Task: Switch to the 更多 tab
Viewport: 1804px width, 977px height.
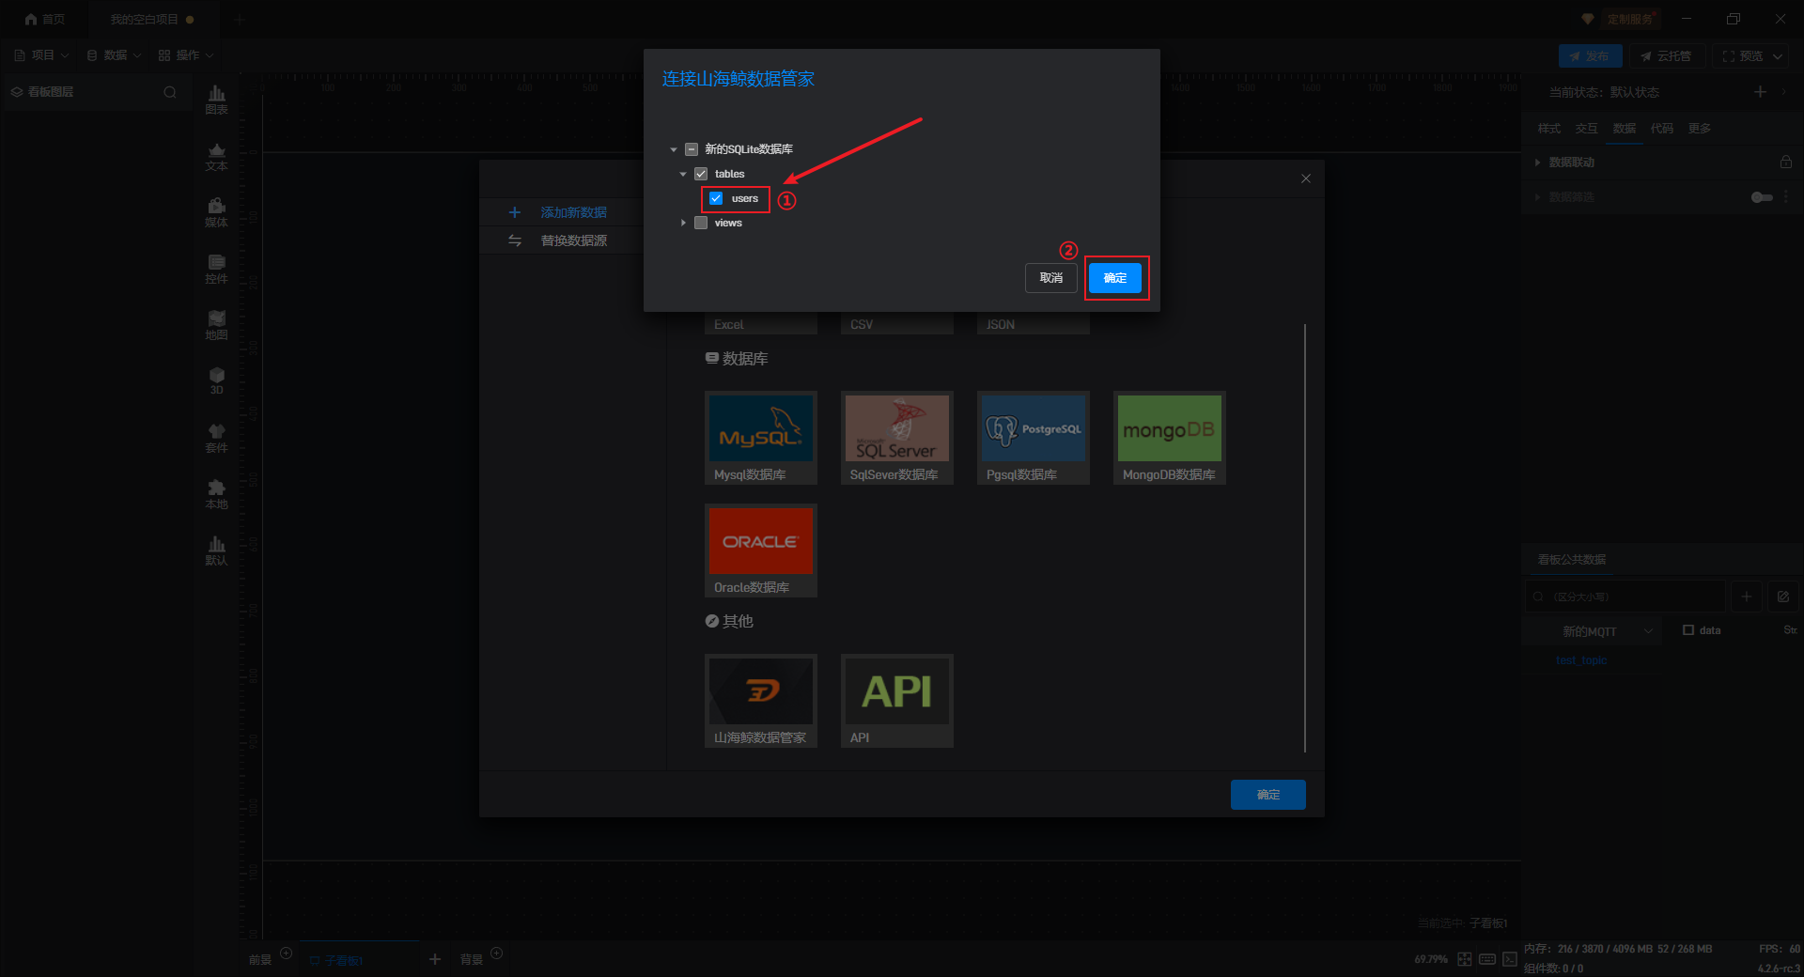Action: [1700, 129]
